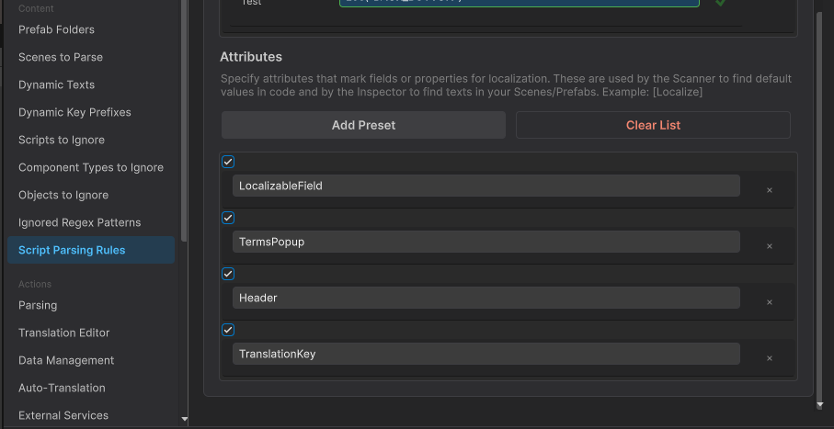The height and width of the screenshot is (429, 834).
Task: Select Objects to Ignore entry
Action: coord(63,195)
